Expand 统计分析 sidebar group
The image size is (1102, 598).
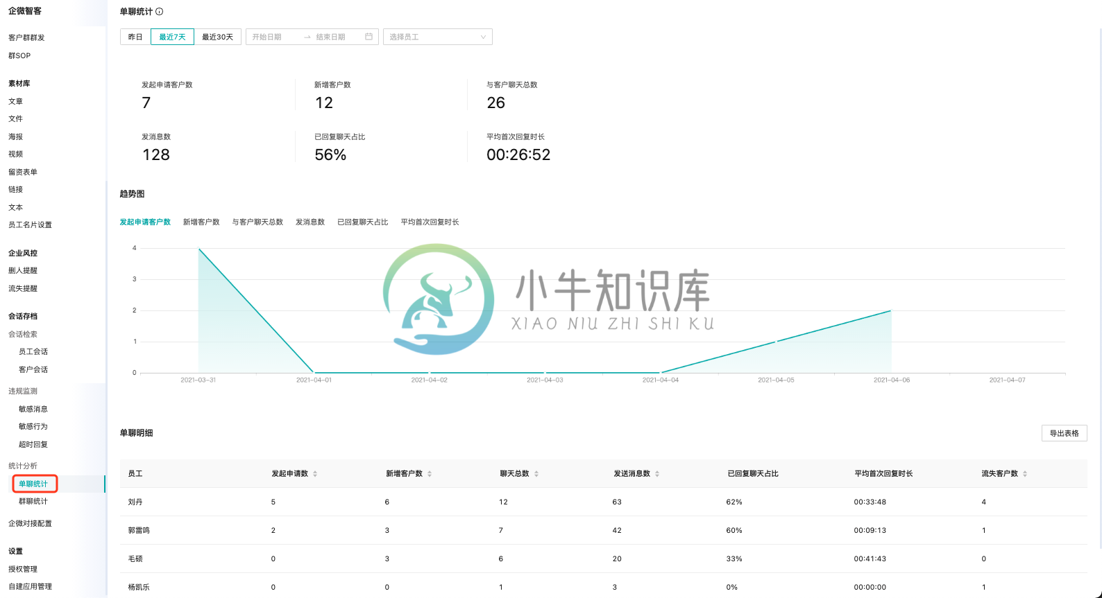(x=23, y=466)
